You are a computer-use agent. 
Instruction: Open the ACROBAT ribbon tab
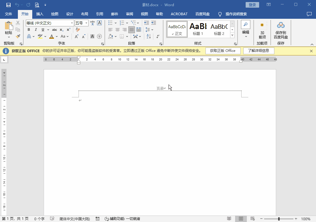click(179, 14)
